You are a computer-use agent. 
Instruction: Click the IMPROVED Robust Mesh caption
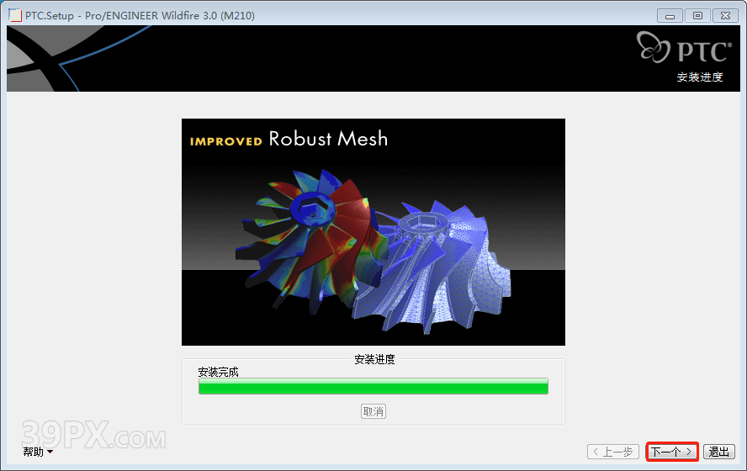289,139
